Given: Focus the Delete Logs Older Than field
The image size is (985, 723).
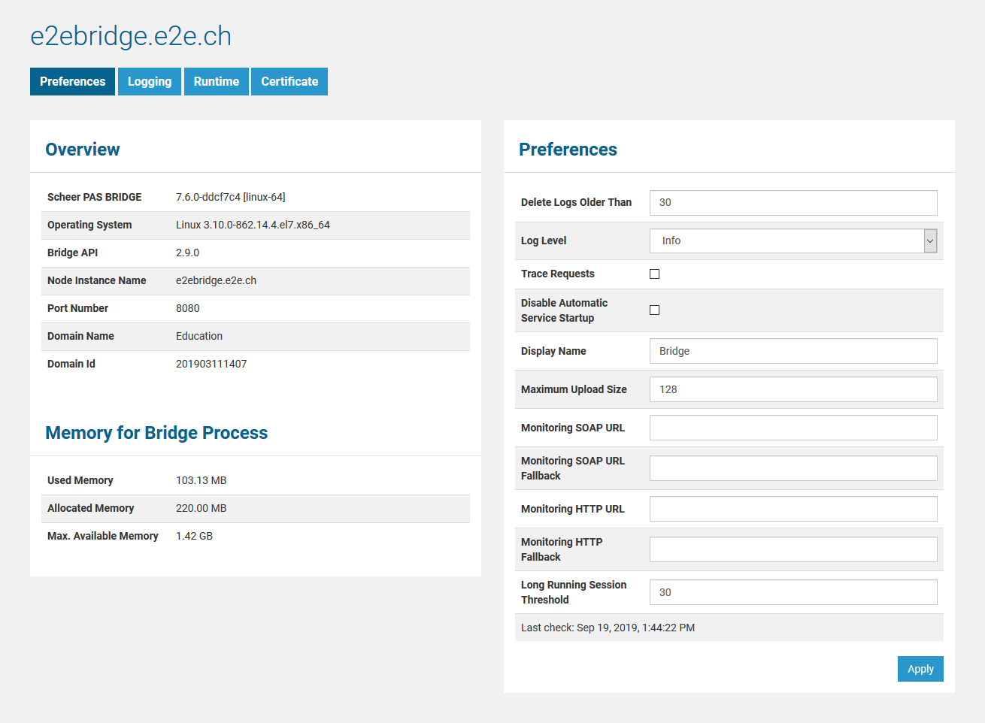Looking at the screenshot, I should pyautogui.click(x=793, y=202).
